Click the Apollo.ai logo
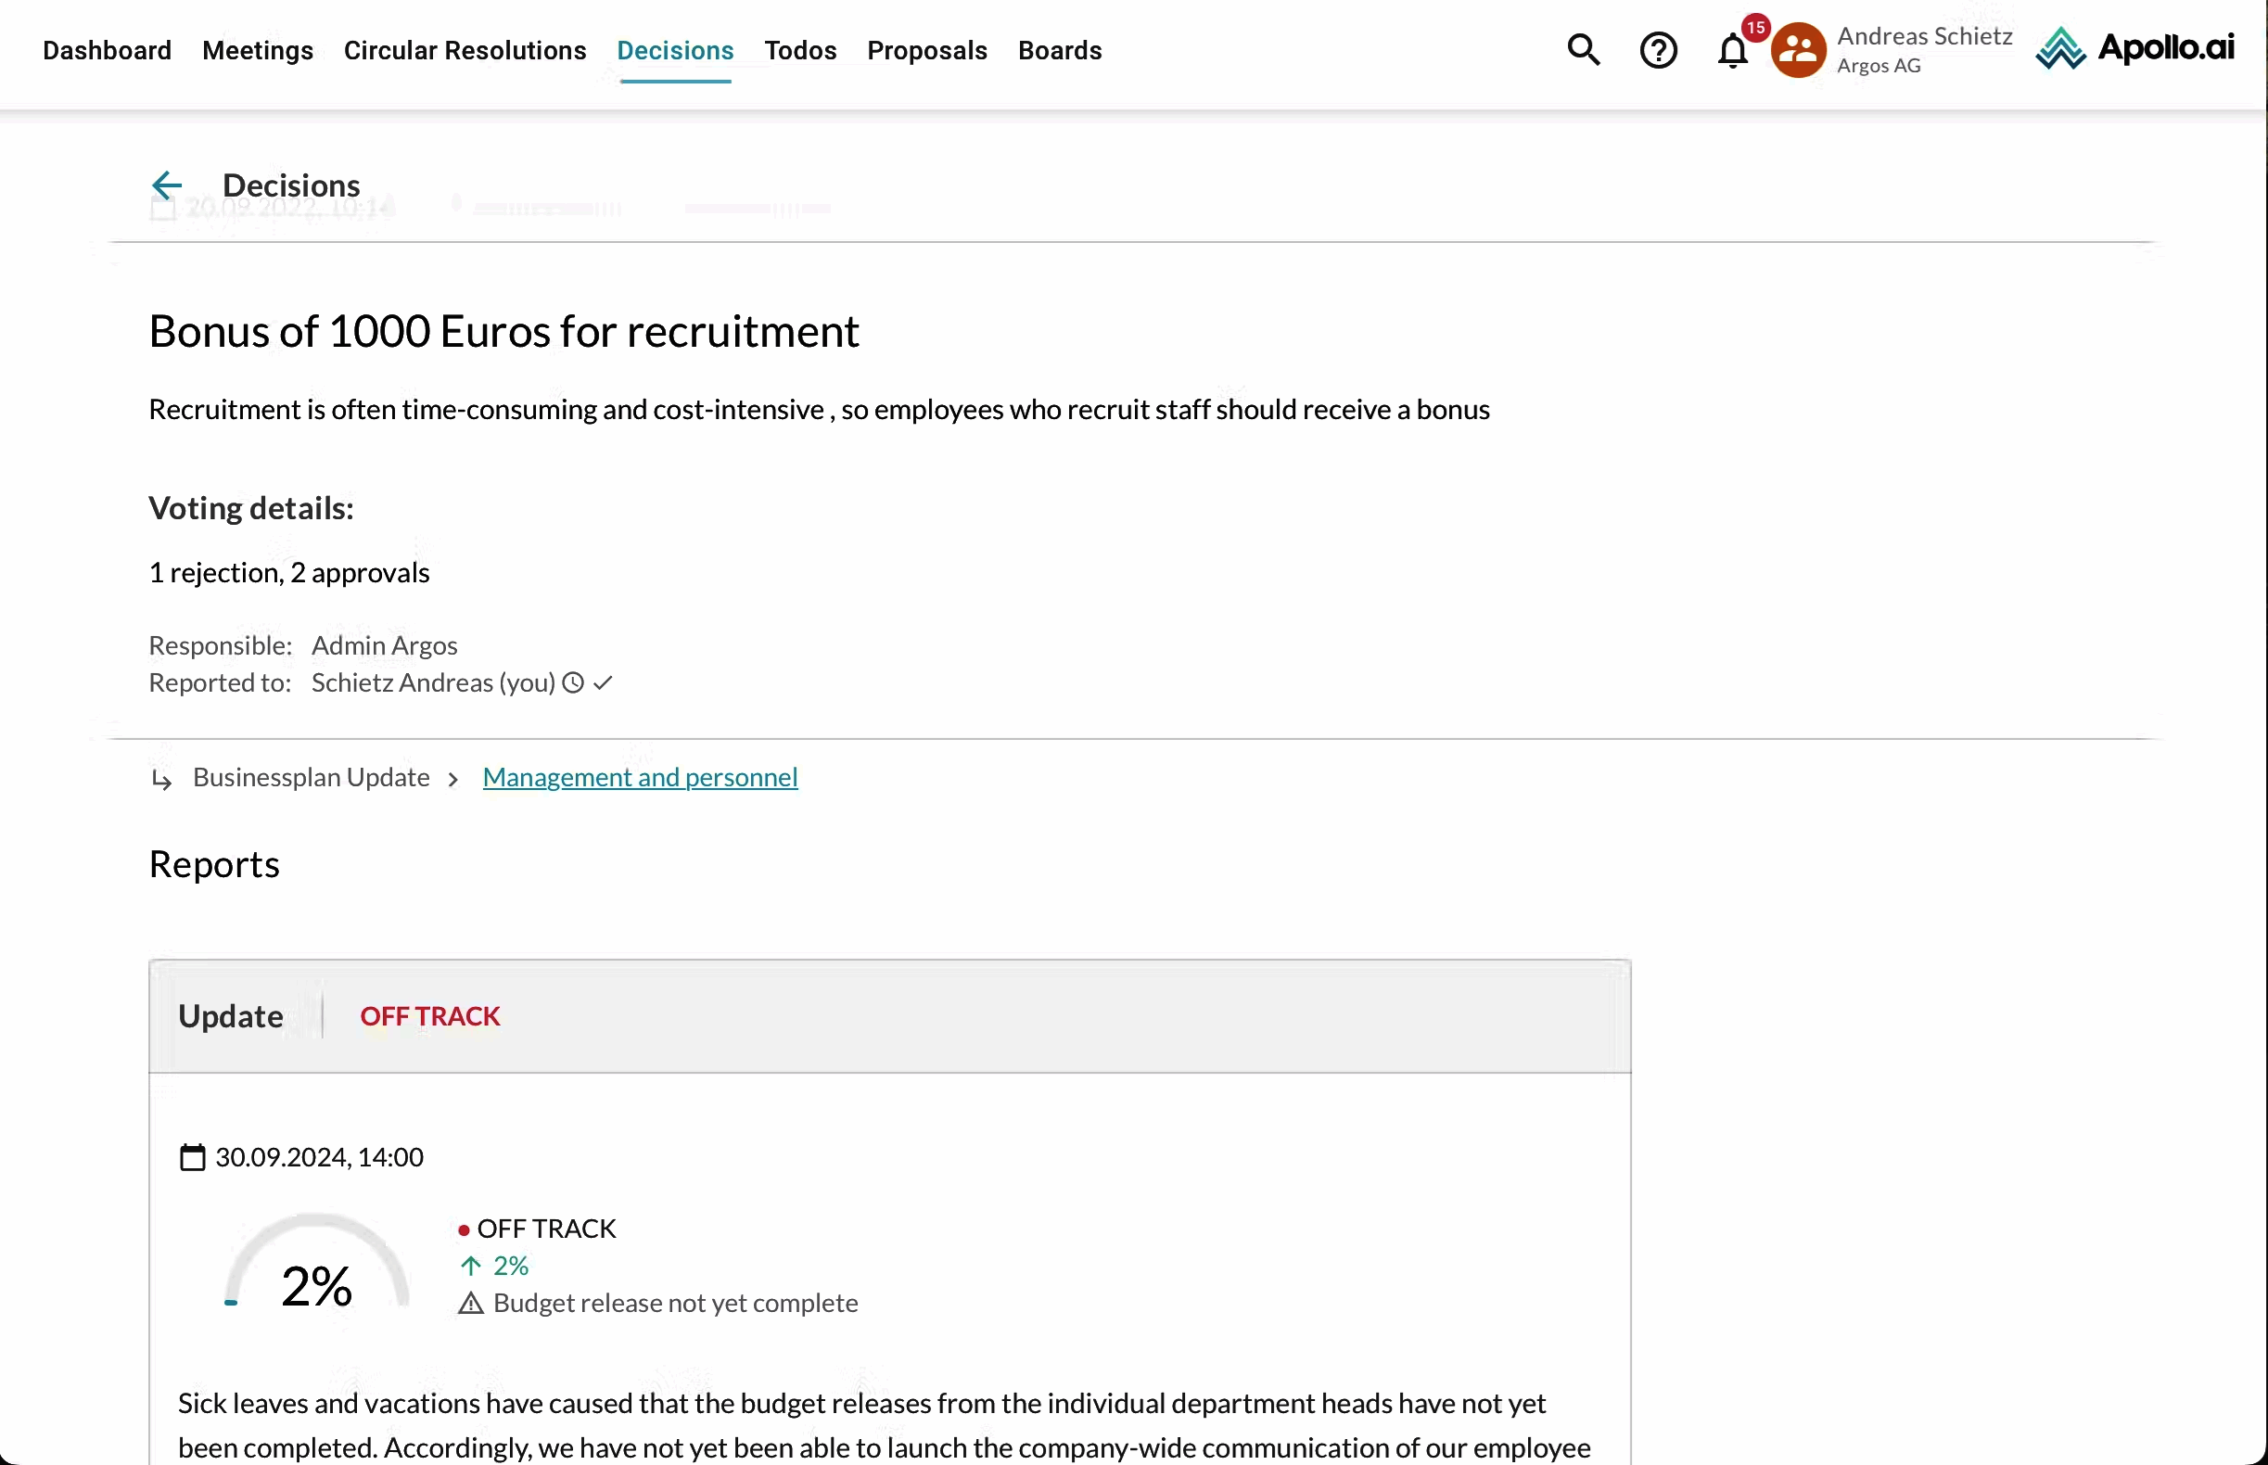Screen dimensions: 2268x1465 [x=2134, y=48]
